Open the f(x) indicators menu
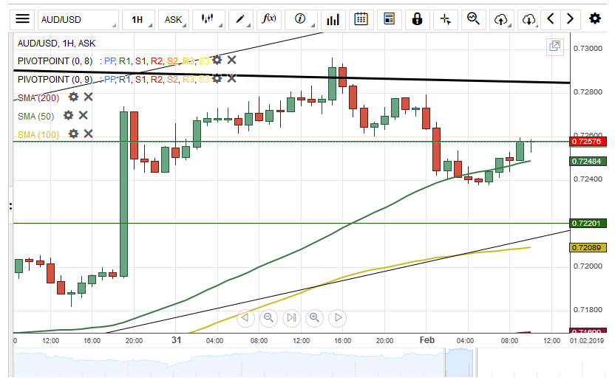Viewport: 615px width, 383px height. click(x=269, y=18)
